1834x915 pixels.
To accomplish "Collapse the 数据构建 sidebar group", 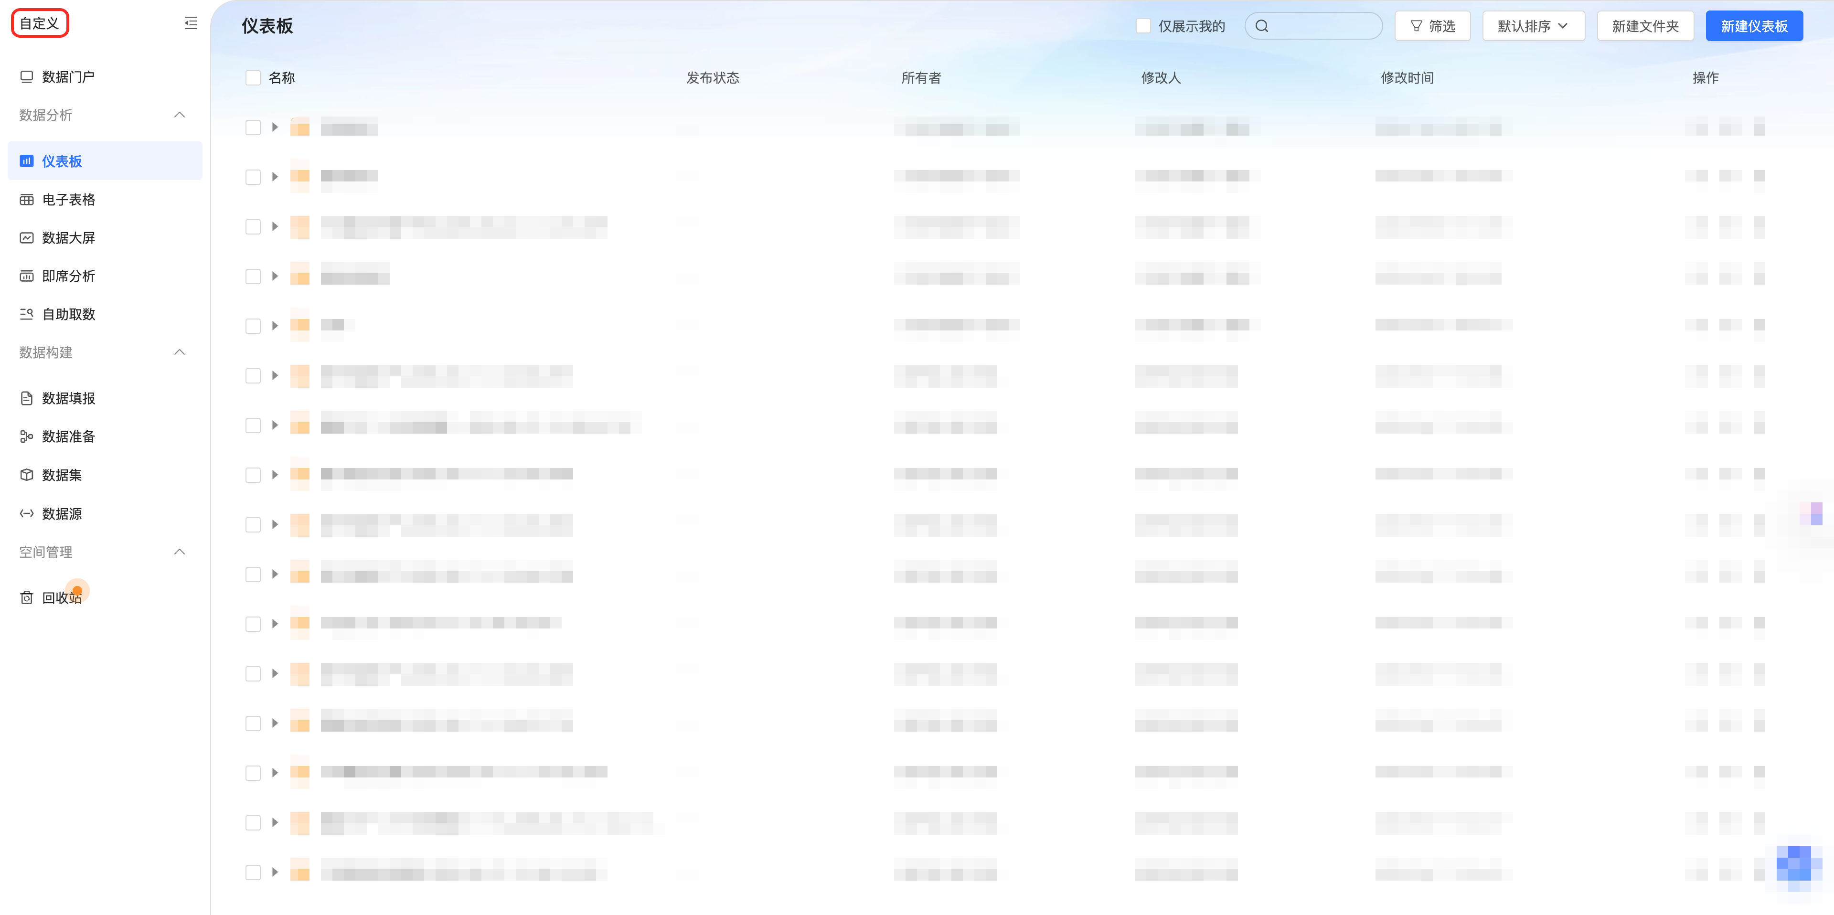I will click(x=180, y=352).
